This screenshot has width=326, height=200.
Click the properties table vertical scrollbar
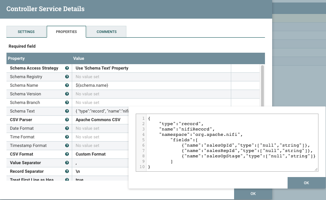[262, 85]
